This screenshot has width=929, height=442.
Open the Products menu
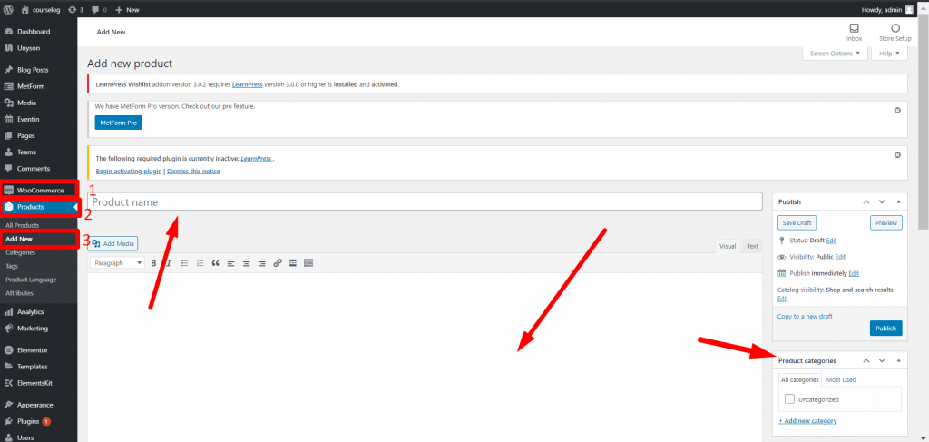pyautogui.click(x=30, y=207)
